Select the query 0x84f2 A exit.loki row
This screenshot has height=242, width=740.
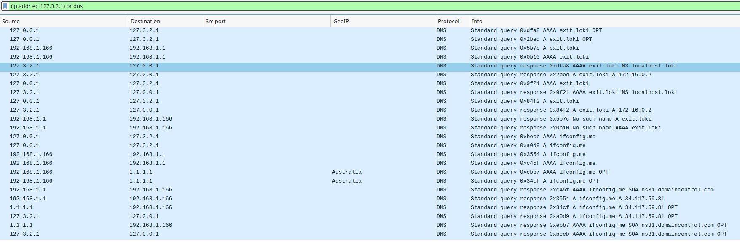[370, 101]
